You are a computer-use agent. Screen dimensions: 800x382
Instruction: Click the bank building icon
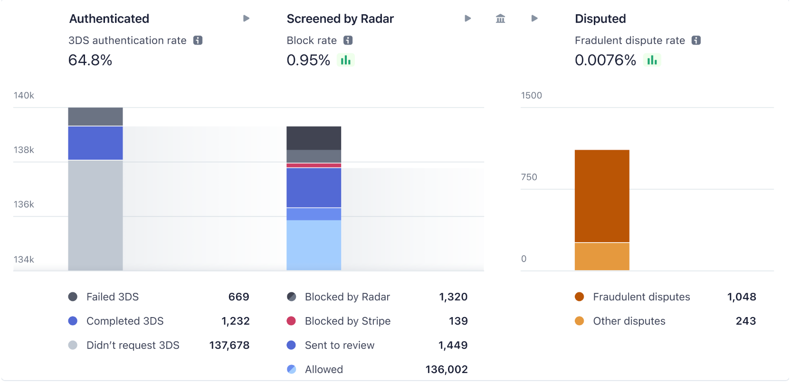[x=500, y=18]
